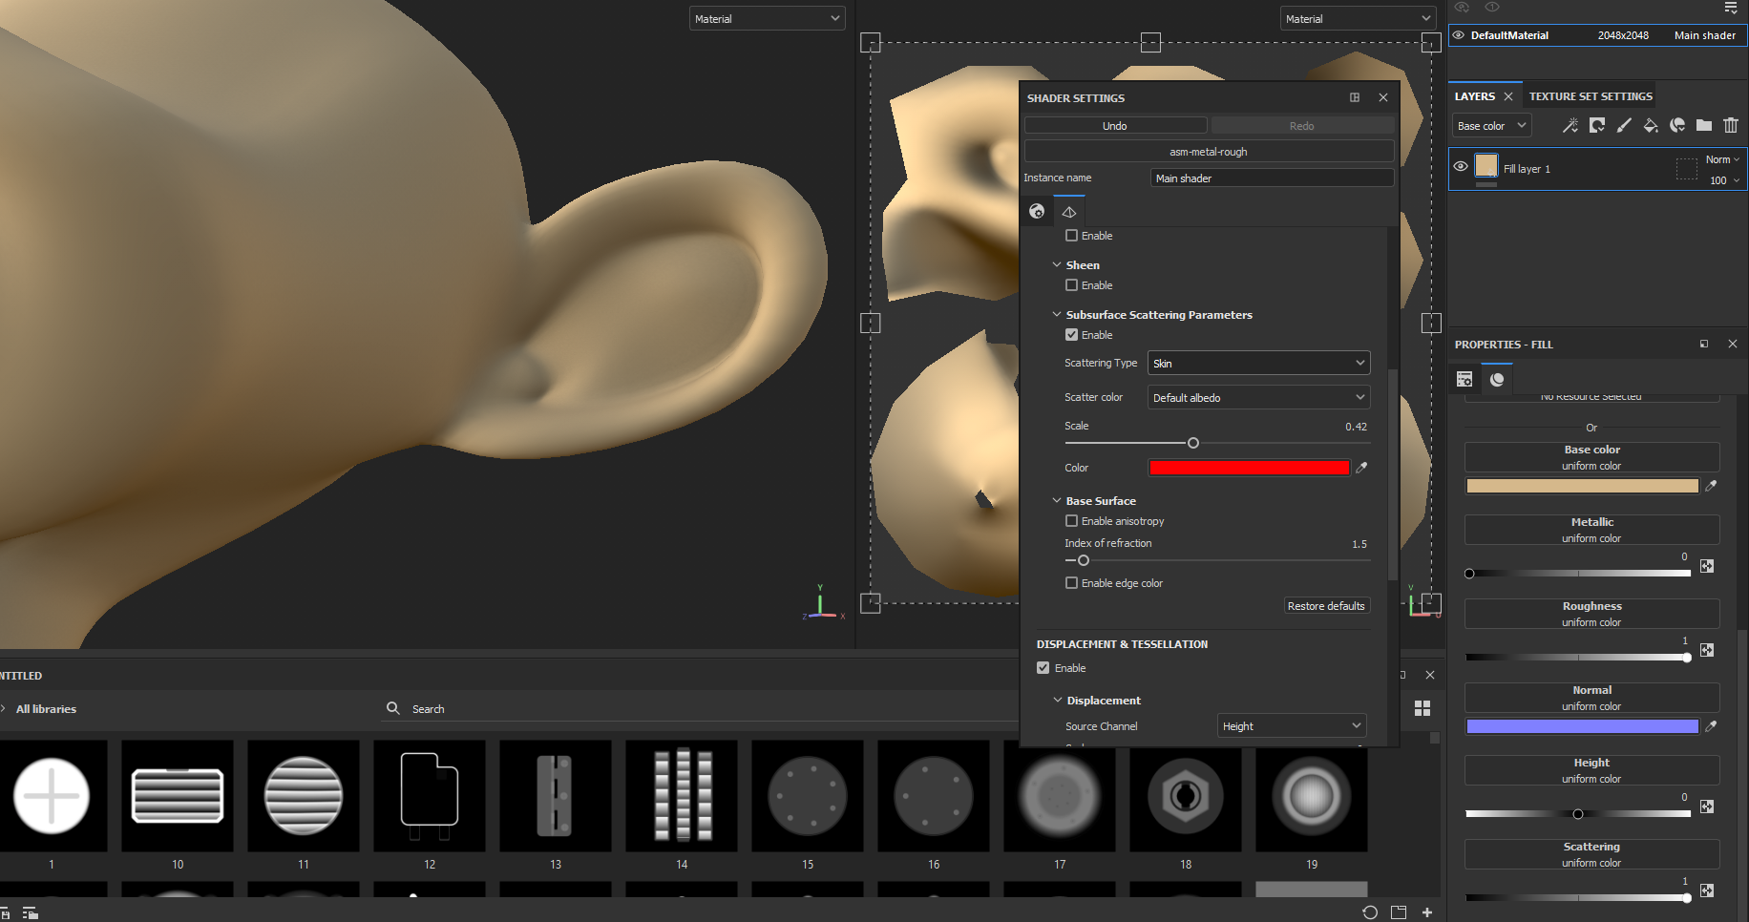Viewport: 1749px width, 922px height.
Task: Click Undo in Shader Settings
Action: 1115,126
